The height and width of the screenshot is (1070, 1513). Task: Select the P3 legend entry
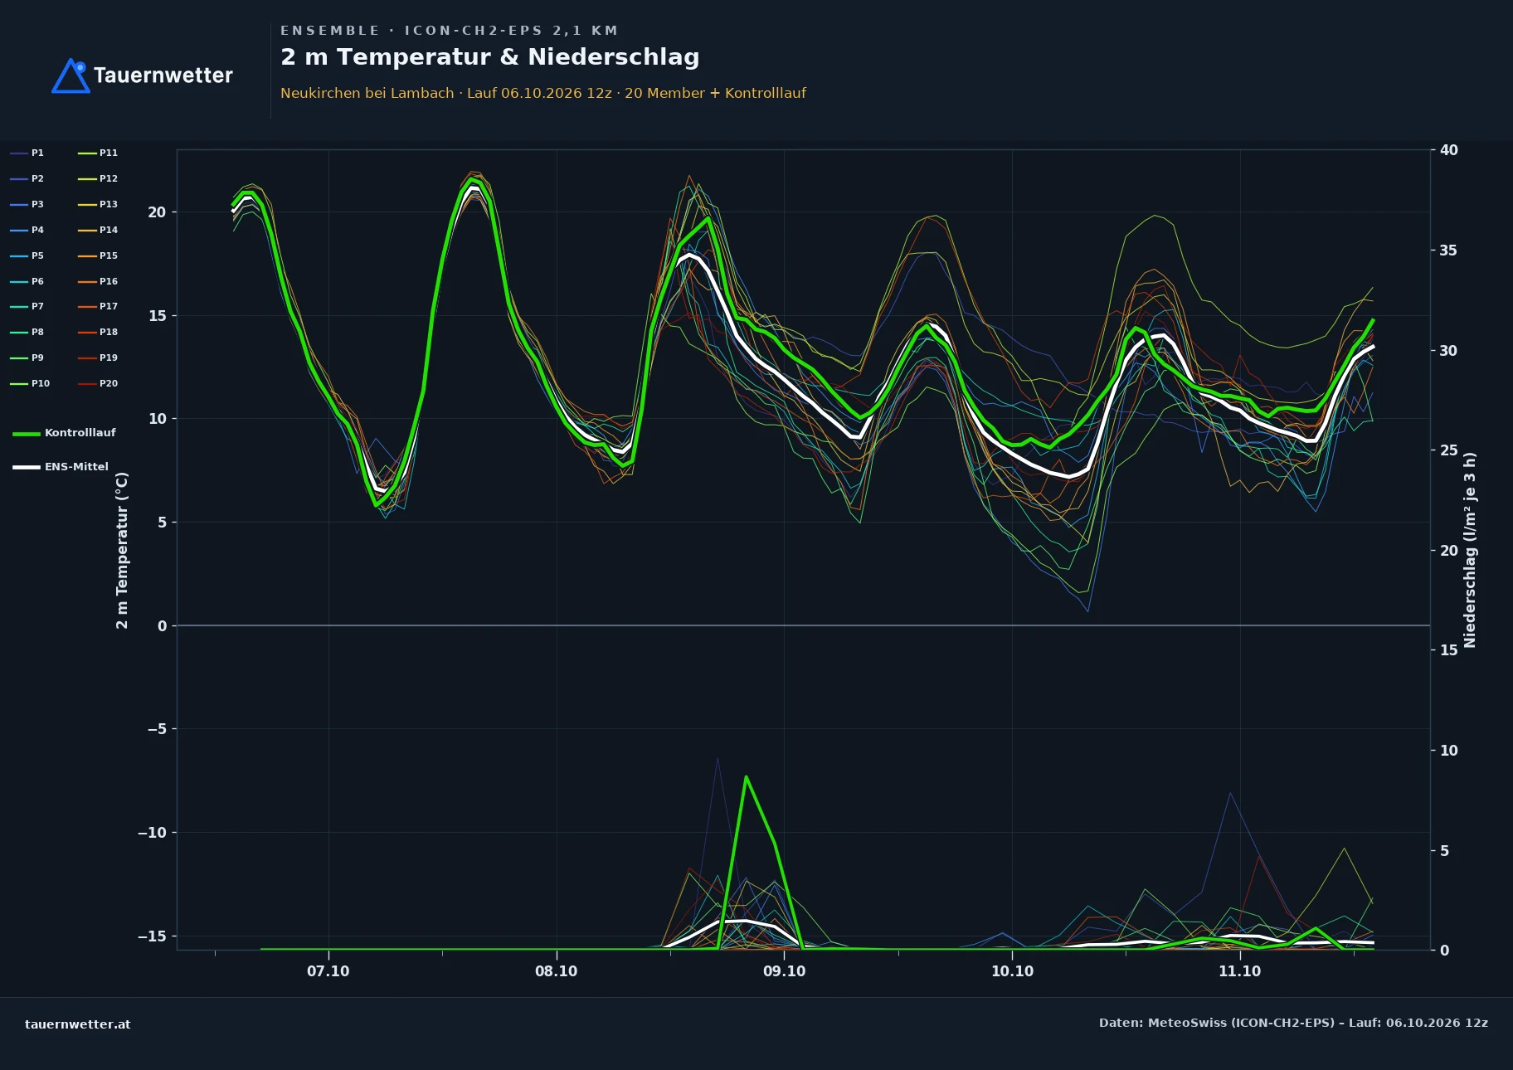27,205
